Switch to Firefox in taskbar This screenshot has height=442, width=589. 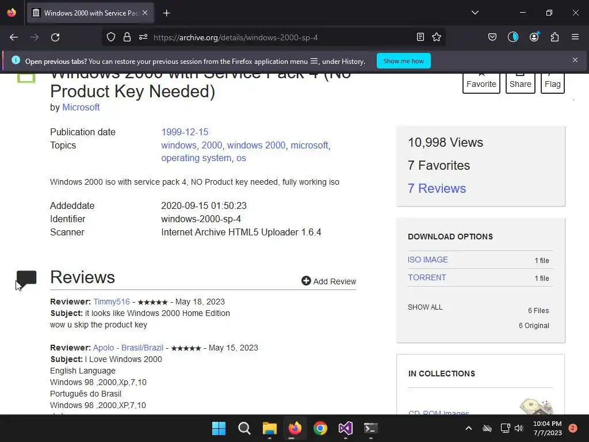coord(295,428)
